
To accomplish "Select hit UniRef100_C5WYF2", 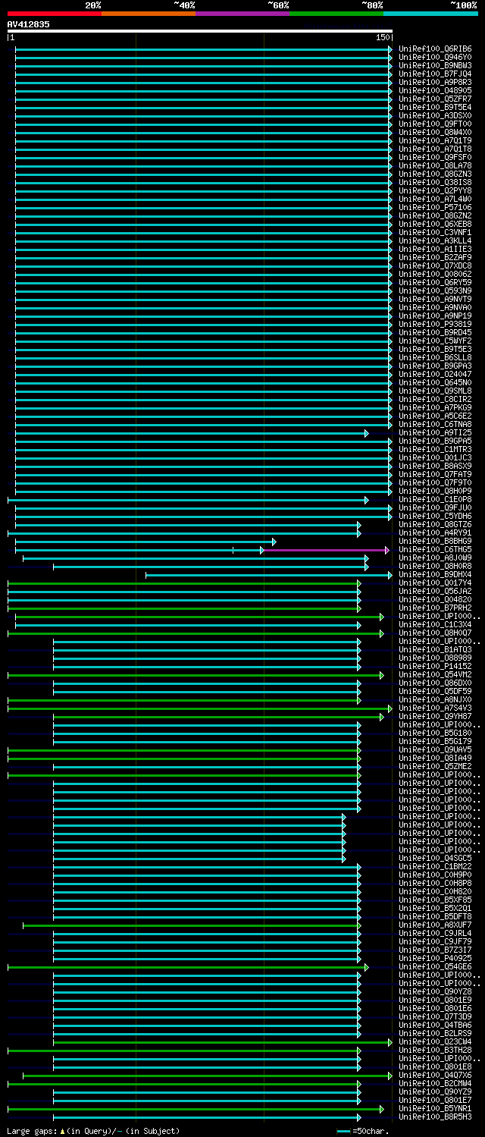I will 435,341.
